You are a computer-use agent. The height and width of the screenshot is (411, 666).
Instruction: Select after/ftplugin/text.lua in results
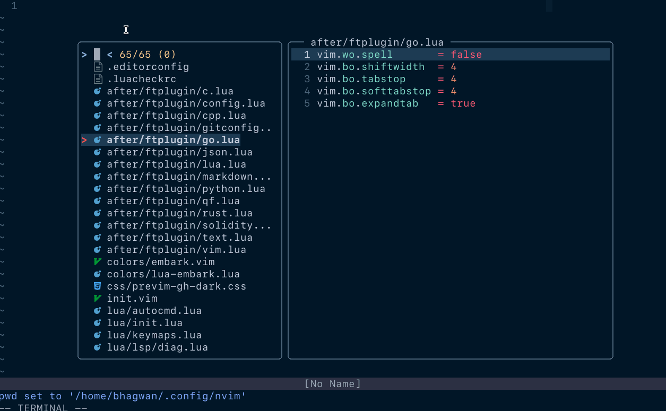pos(180,238)
